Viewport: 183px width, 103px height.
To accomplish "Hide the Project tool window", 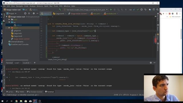I will point(37,13).
